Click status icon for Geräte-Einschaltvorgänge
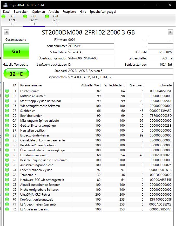Viewport: 176px width, 226px height. (x=7, y=125)
